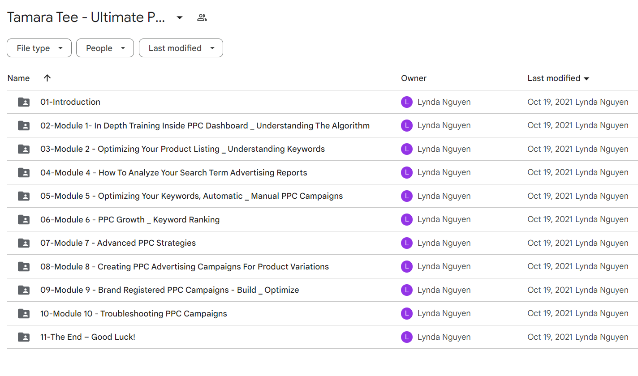
Task: Select 04-Module 4 Search Term Reports folder
Action: (x=174, y=172)
